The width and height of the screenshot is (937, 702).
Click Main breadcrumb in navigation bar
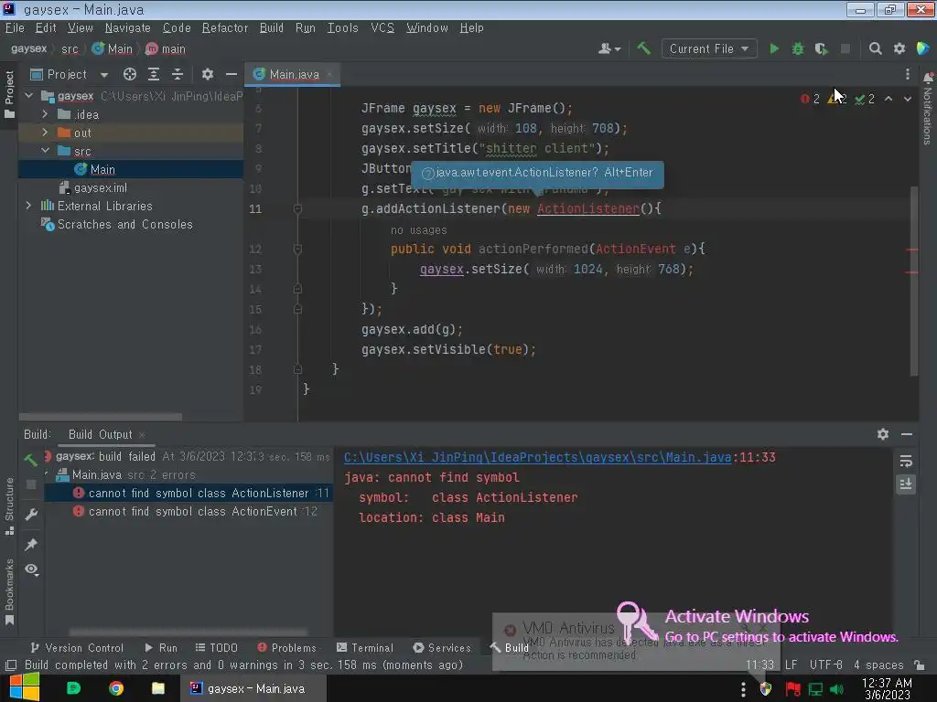[x=113, y=49]
